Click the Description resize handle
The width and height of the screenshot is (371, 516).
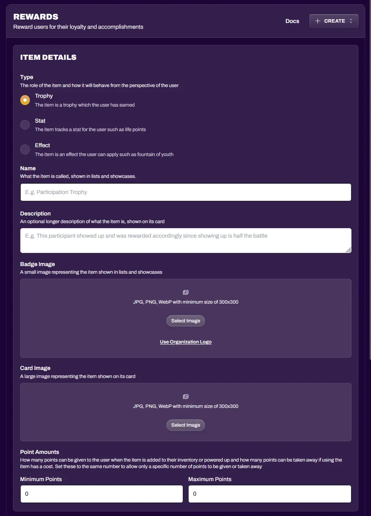[x=348, y=250]
